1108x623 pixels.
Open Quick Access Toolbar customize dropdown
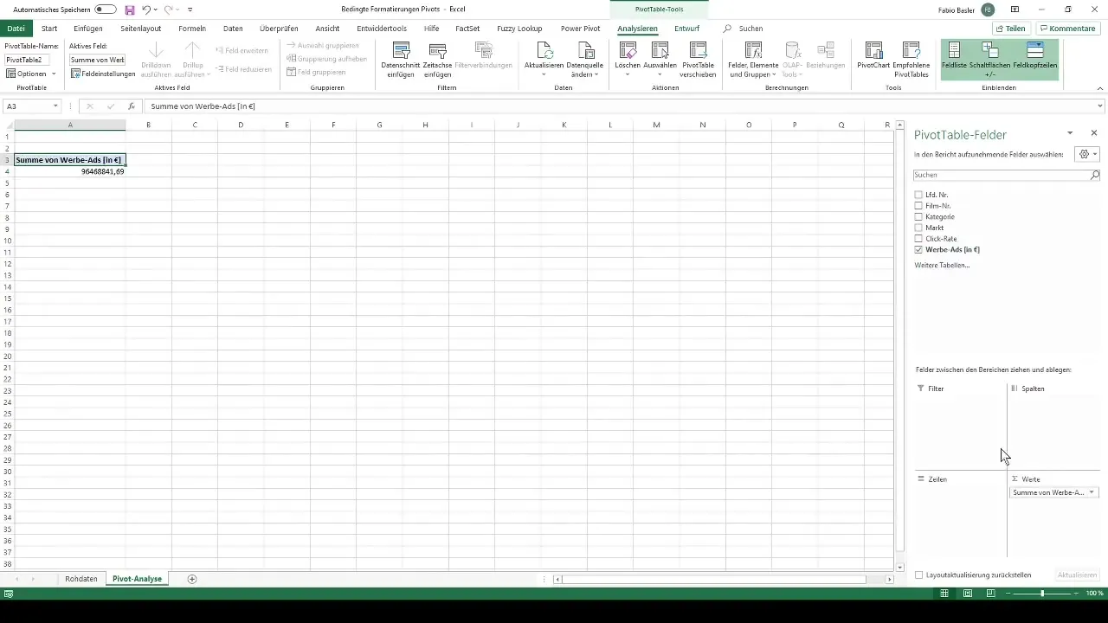click(190, 9)
